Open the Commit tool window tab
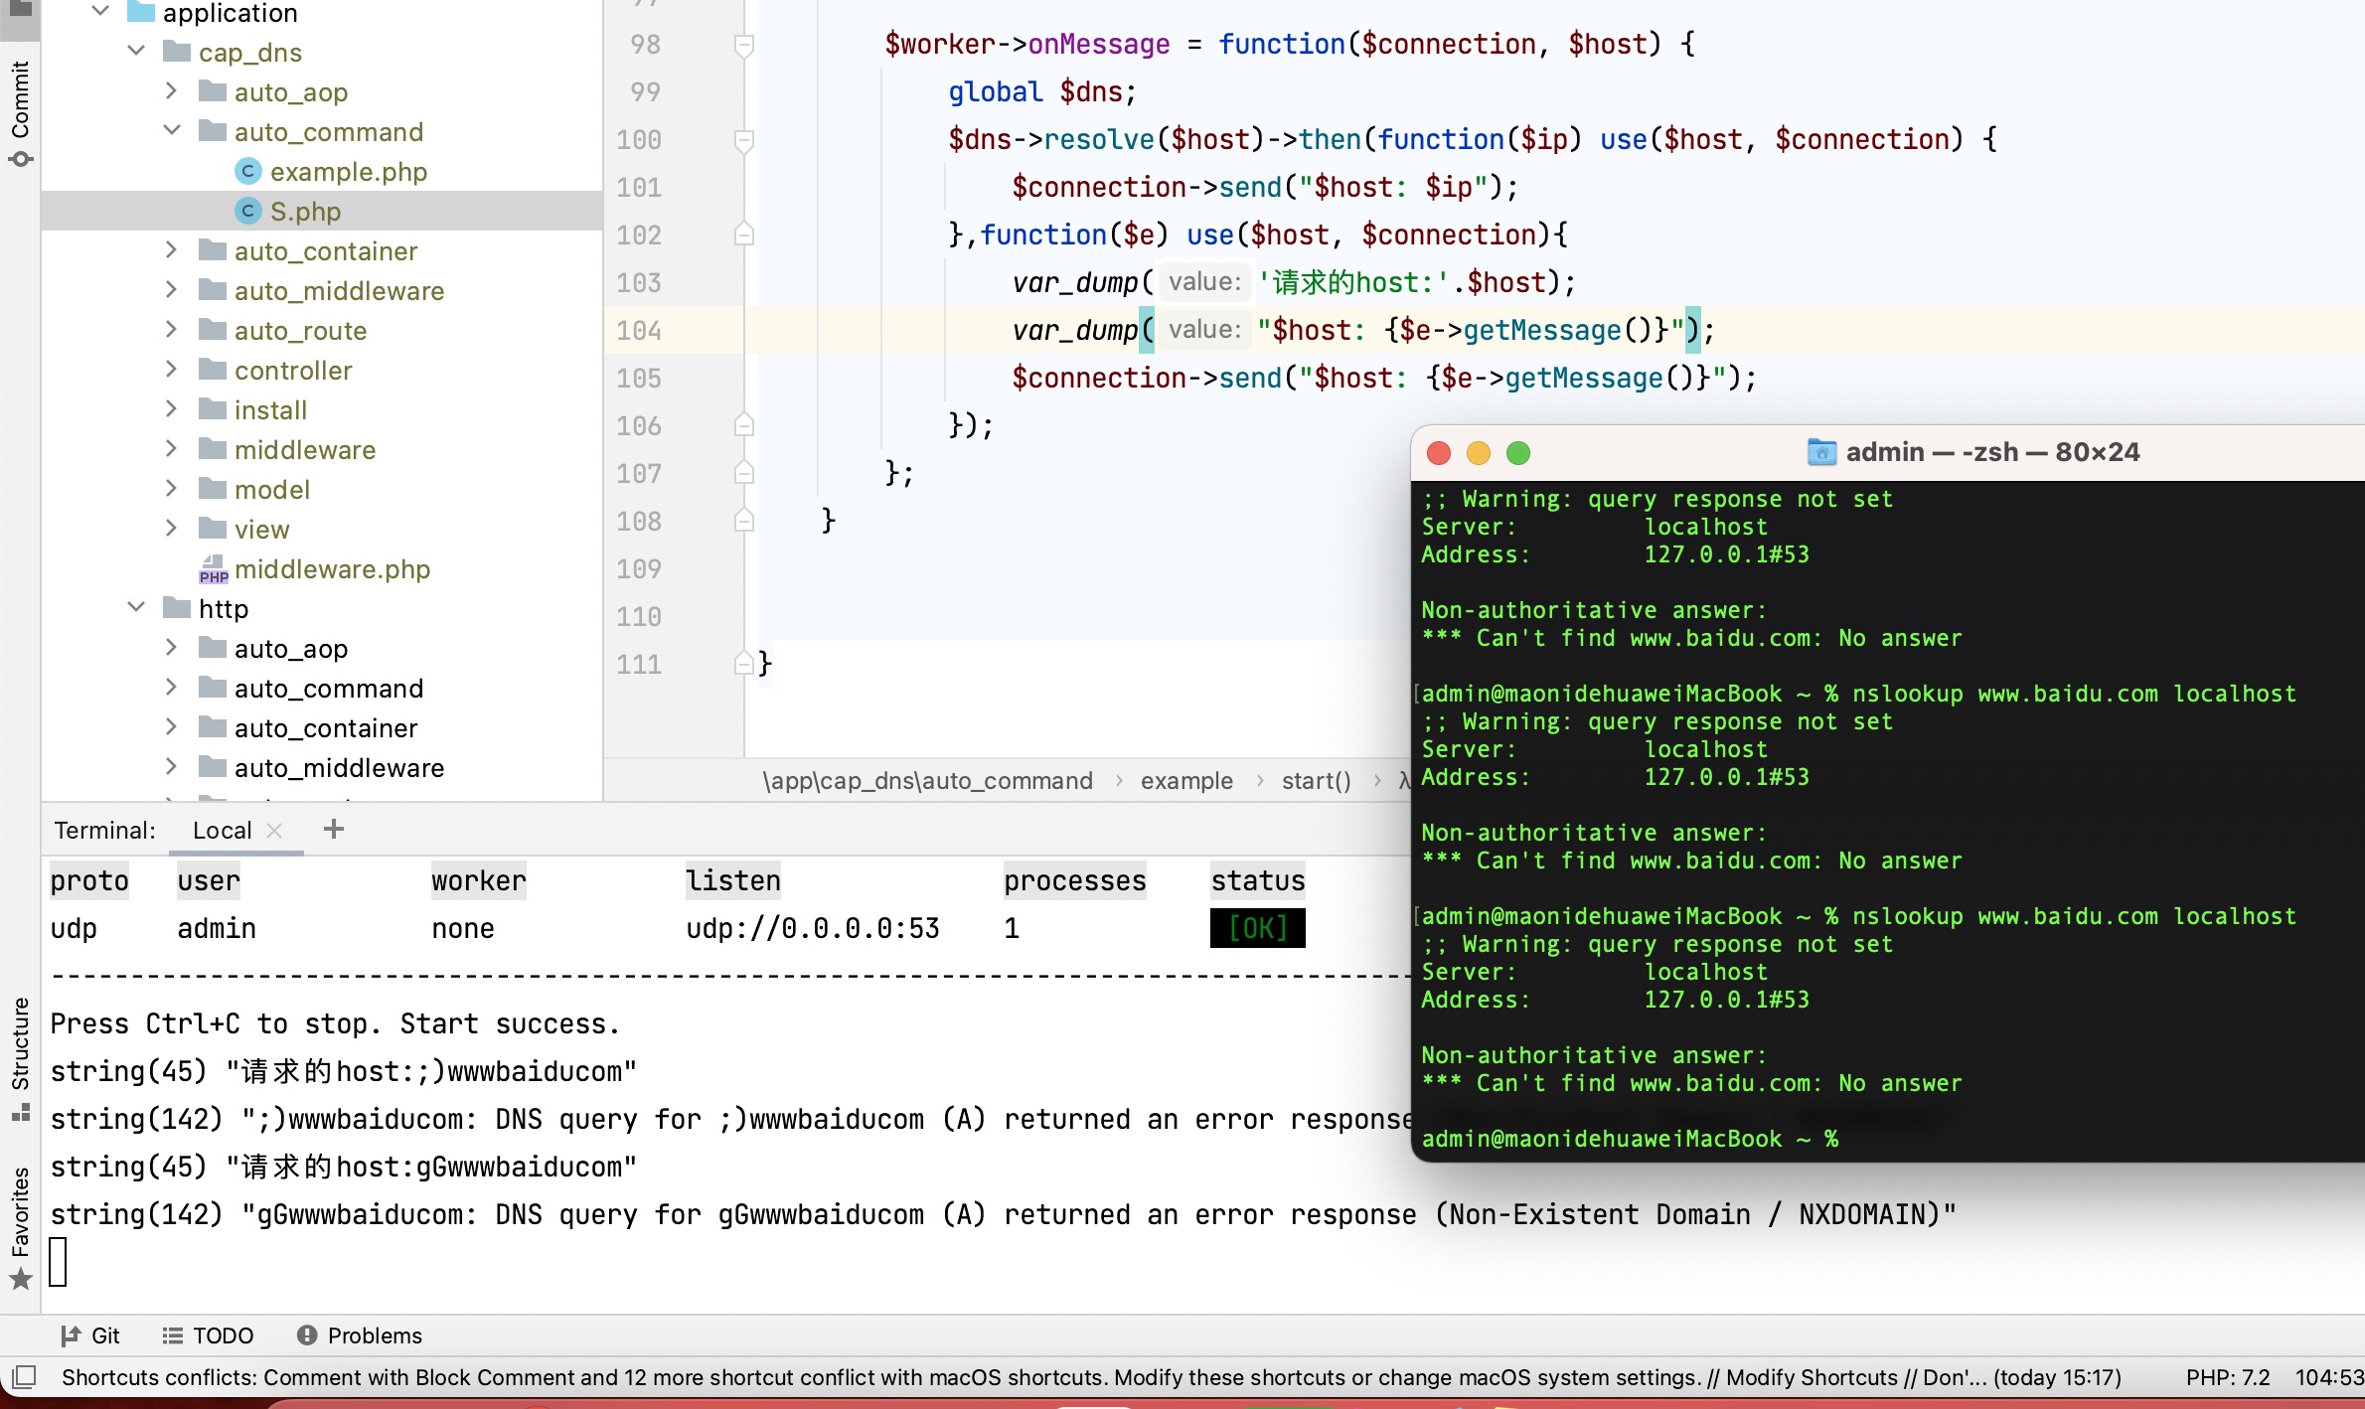 (x=20, y=111)
